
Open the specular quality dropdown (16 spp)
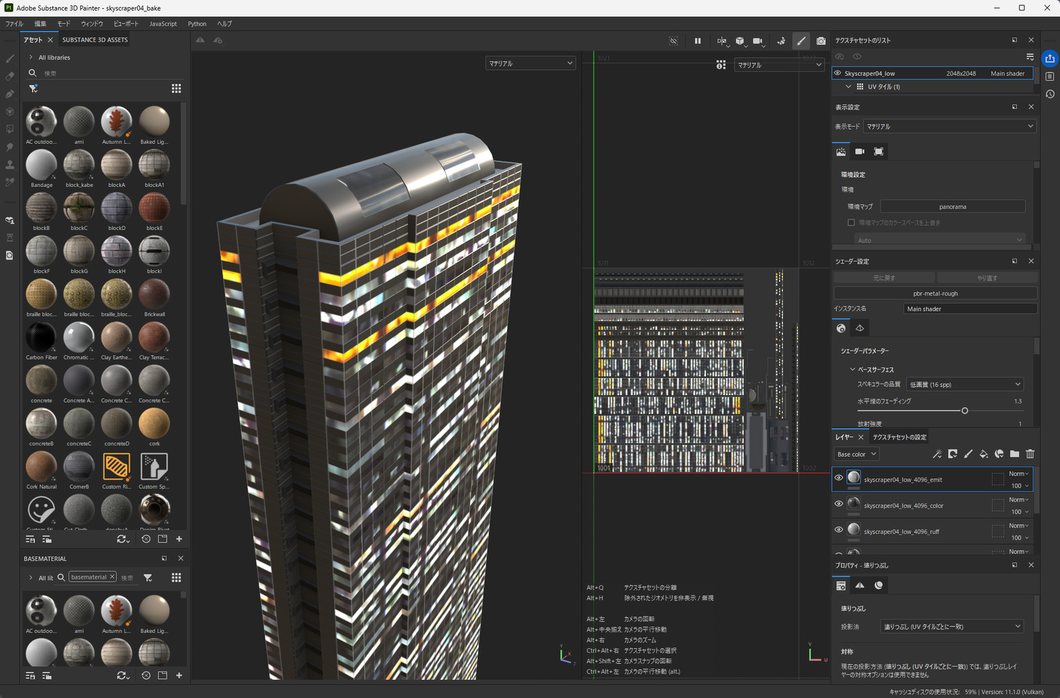[964, 384]
